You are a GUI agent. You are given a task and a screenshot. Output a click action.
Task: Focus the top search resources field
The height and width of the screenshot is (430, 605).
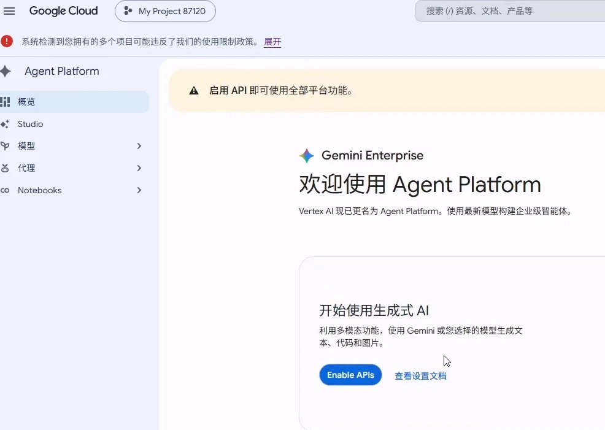click(x=509, y=11)
